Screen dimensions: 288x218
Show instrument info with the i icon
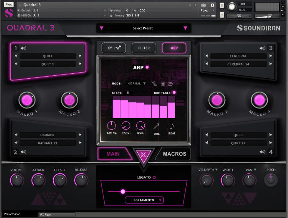tap(212, 5)
